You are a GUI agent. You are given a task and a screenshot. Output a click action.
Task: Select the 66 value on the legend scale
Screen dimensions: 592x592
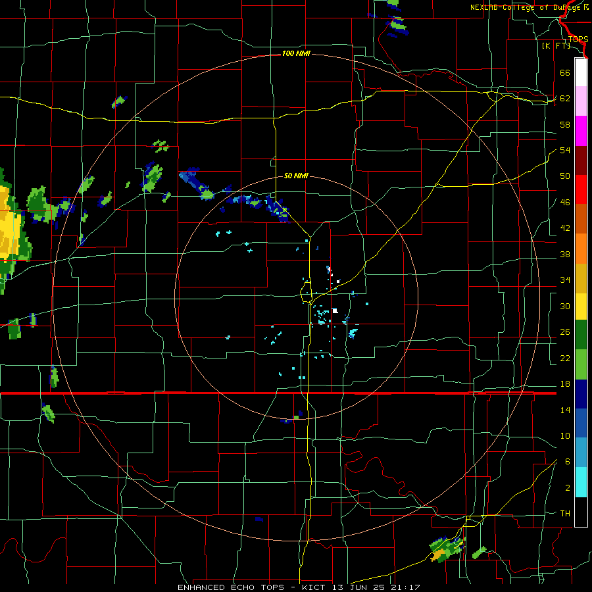point(565,73)
